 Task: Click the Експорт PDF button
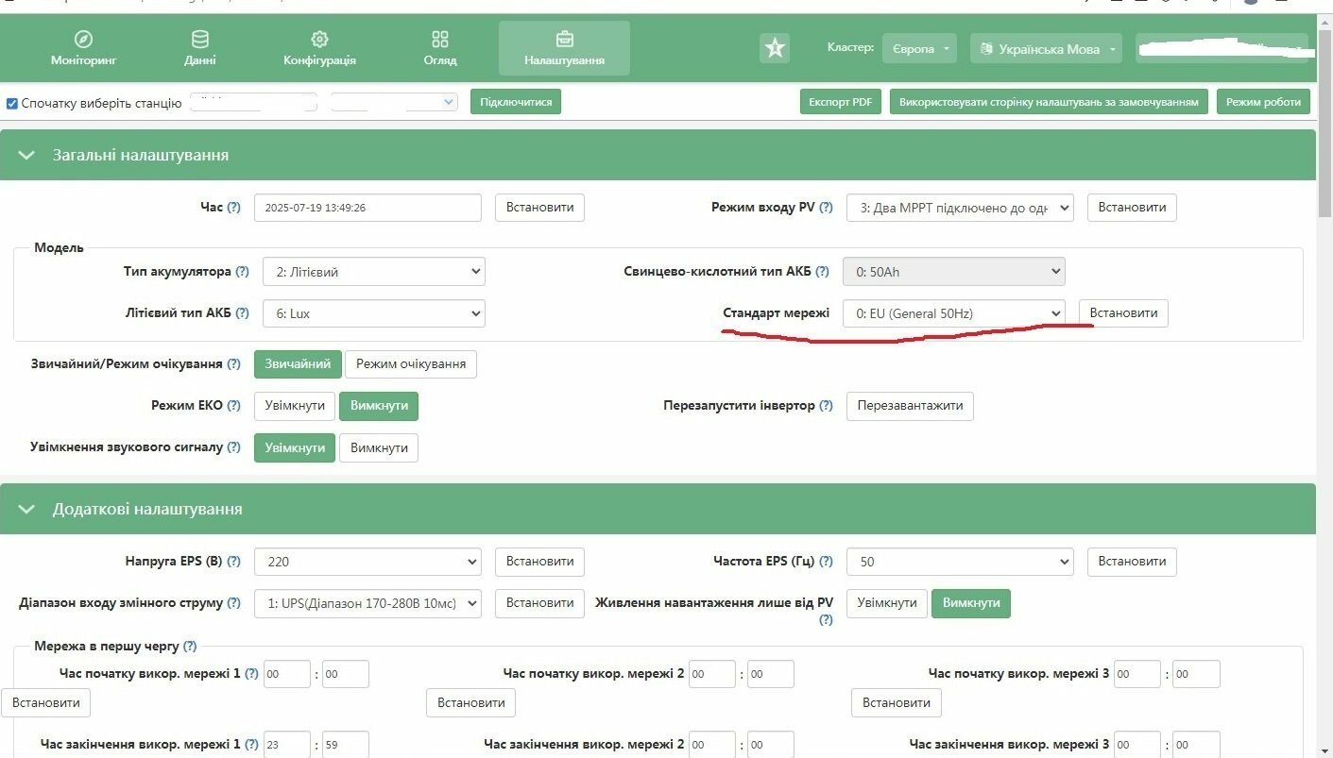point(841,102)
